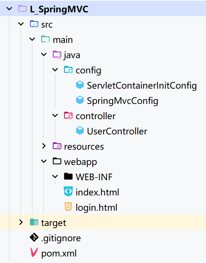Expand the target folder chevron
The width and height of the screenshot is (206, 263).
21,222
